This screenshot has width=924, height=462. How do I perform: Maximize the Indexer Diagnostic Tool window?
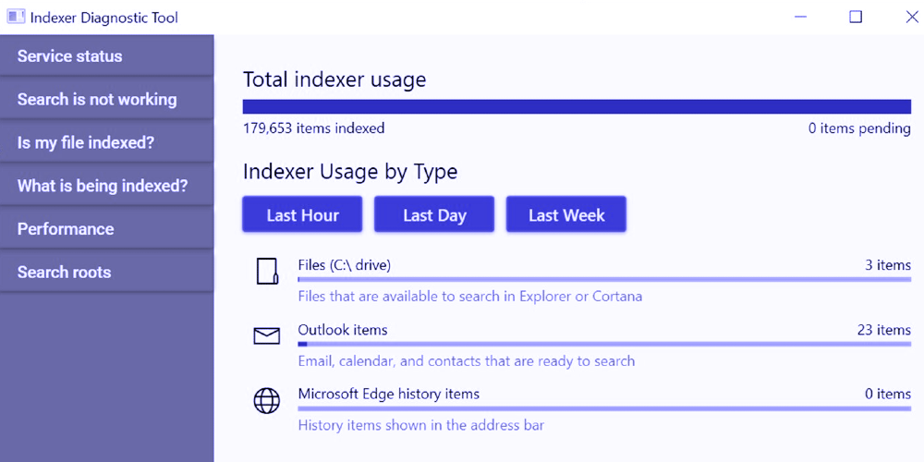click(x=856, y=18)
